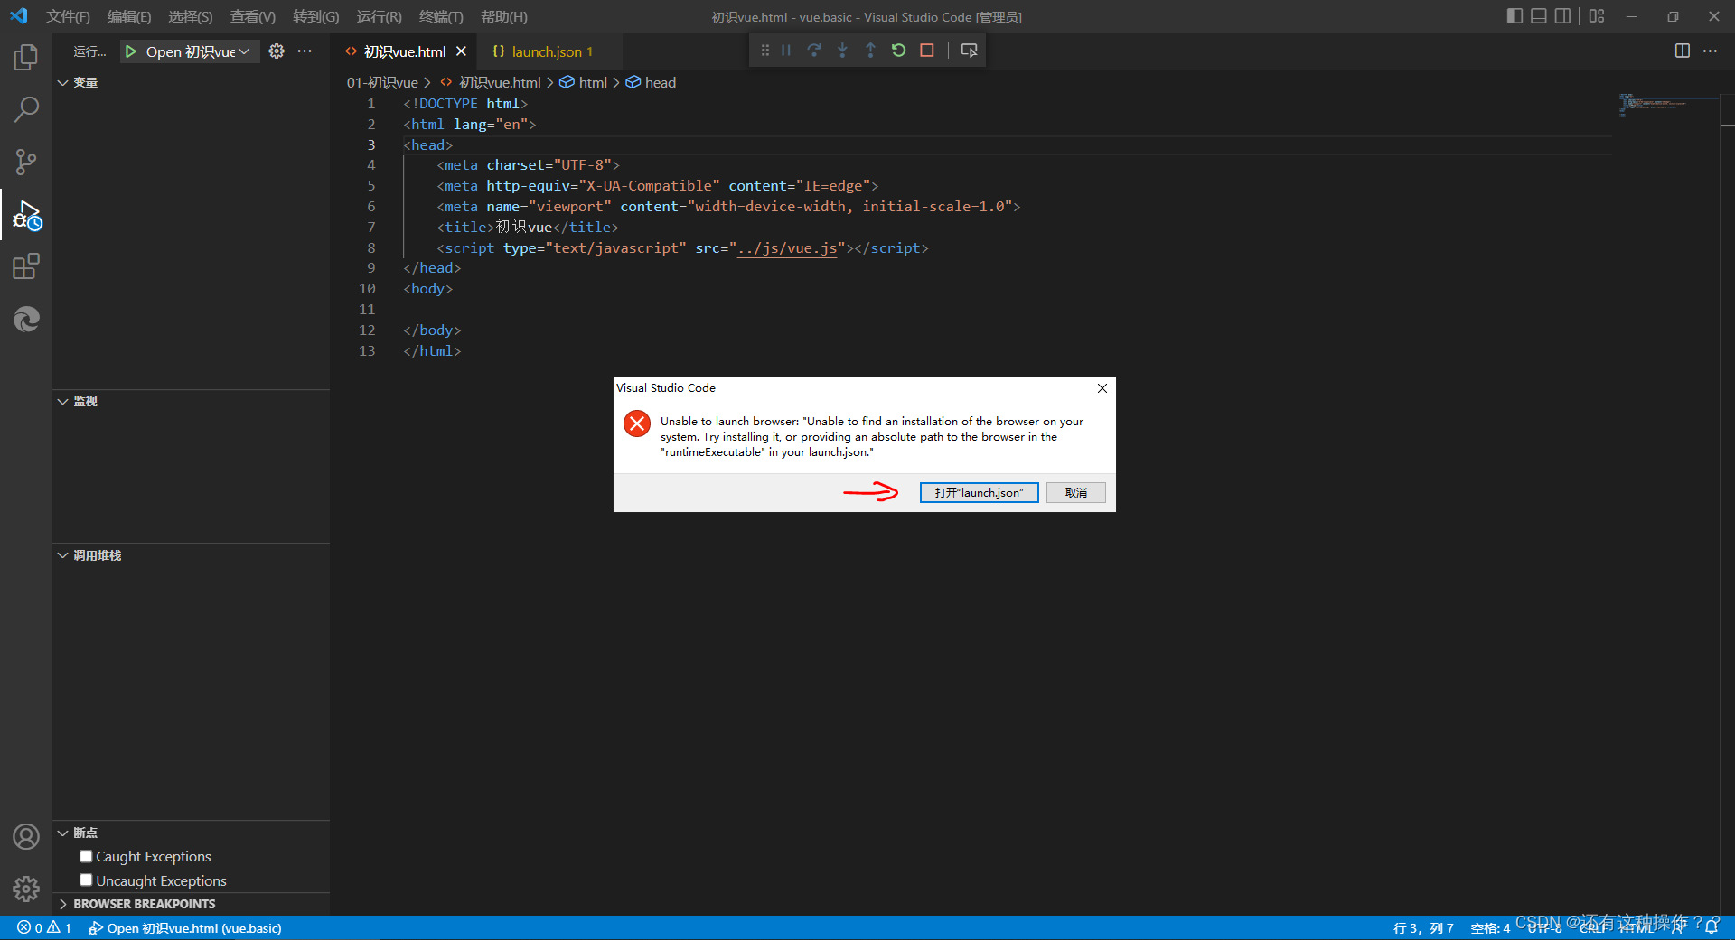Open the Extensions view

[x=26, y=266]
